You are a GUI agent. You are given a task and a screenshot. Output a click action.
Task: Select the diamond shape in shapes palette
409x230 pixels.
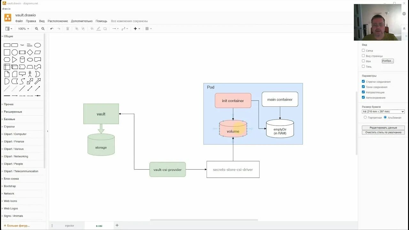coord(30,52)
